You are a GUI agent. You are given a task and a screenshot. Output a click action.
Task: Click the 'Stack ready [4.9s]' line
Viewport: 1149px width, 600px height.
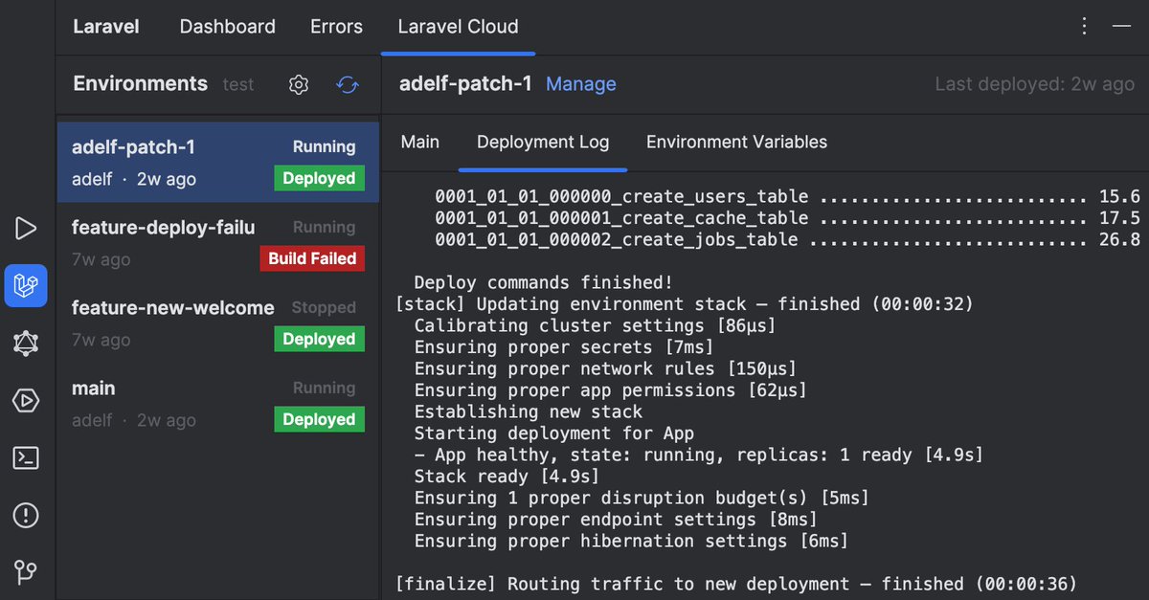coord(507,477)
